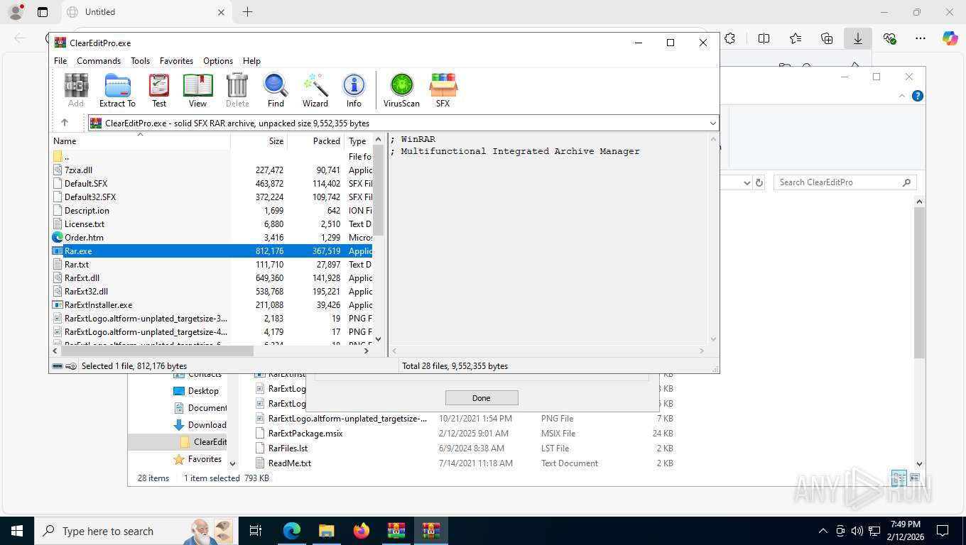Click Explorer help question mark icon
The width and height of the screenshot is (966, 545).
918,96
